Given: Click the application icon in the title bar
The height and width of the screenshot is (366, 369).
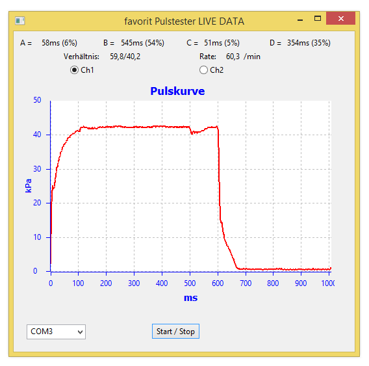Looking at the screenshot, I should point(19,21).
